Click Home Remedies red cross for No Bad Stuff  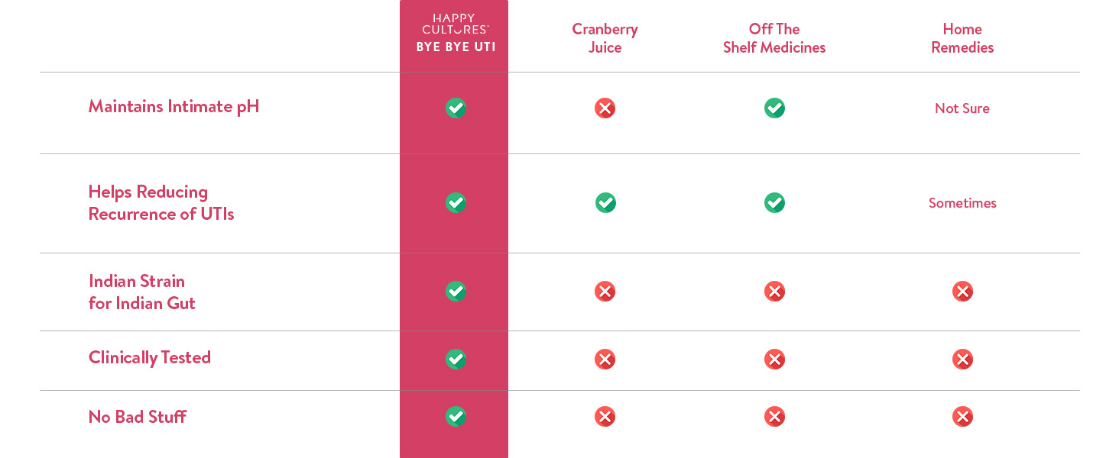tap(962, 416)
